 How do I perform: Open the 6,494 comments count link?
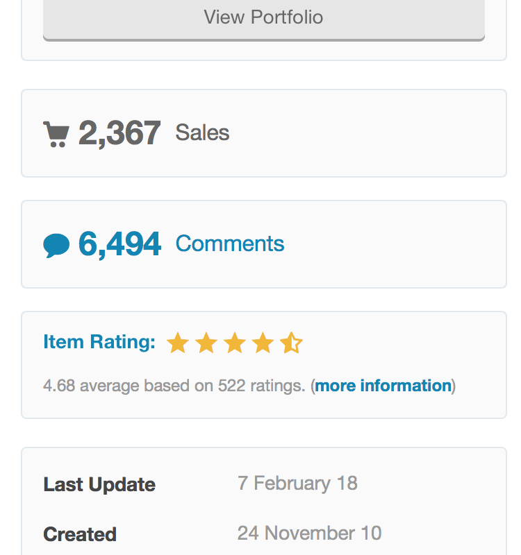[119, 244]
